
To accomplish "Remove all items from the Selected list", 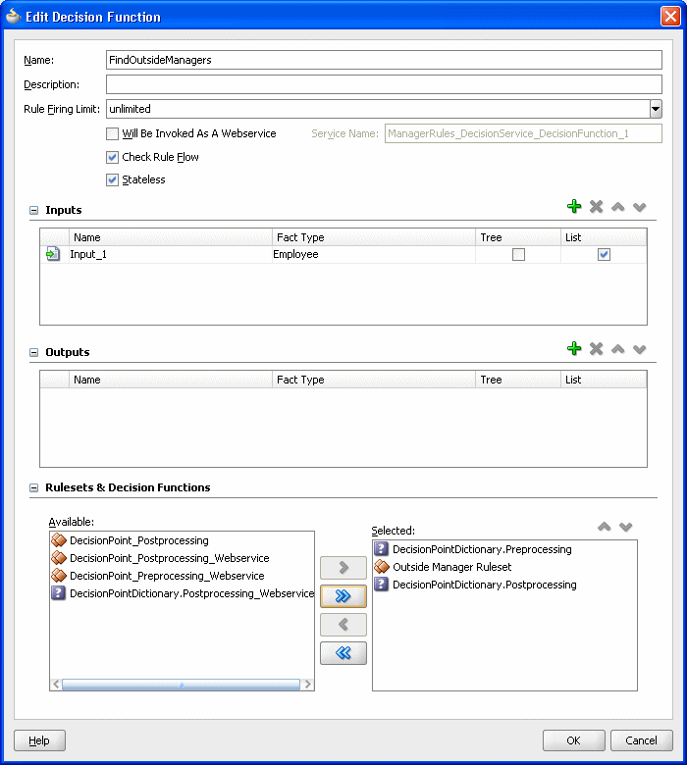I will [x=343, y=653].
